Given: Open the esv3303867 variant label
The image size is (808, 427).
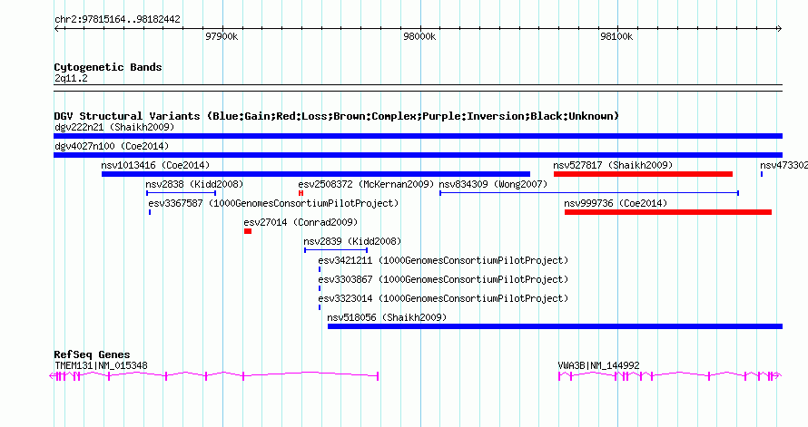Looking at the screenshot, I should click(443, 279).
